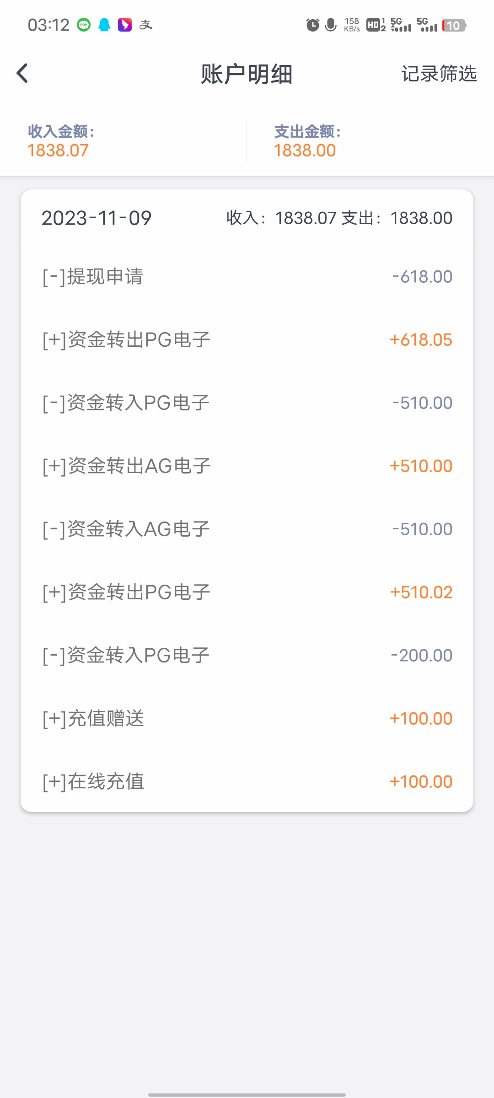Select the -200.00 资金转入PG电子 entry
494x1098 pixels.
pos(247,656)
